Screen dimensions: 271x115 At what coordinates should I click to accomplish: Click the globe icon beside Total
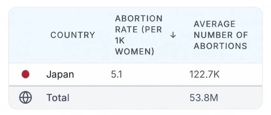click(x=26, y=97)
